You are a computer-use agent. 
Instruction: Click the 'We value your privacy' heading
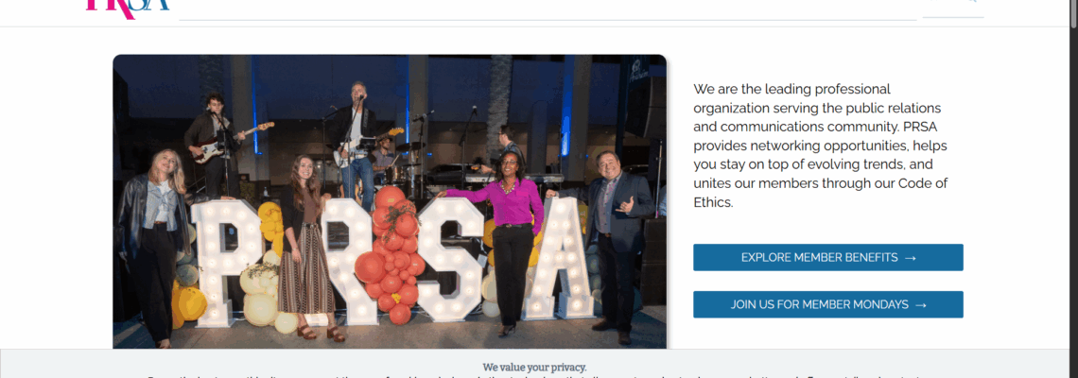(x=534, y=367)
